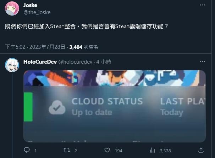Open @holocuredev handle link
This screenshot has height=158, width=215.
[x=75, y=62]
